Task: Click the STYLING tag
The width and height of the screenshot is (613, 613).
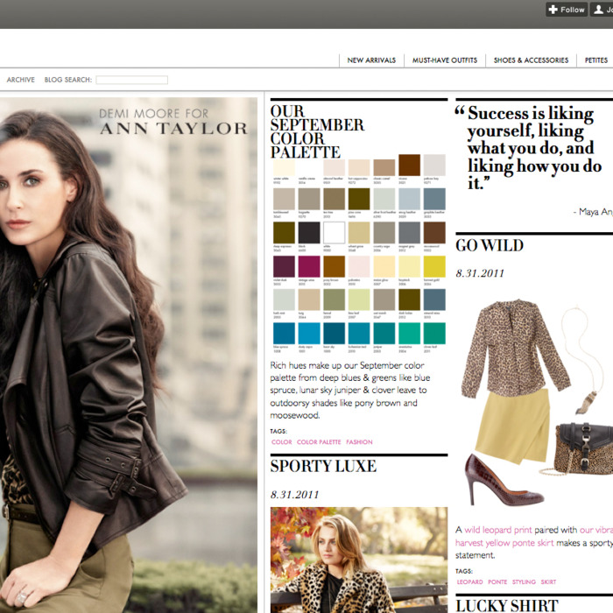Action: click(524, 582)
